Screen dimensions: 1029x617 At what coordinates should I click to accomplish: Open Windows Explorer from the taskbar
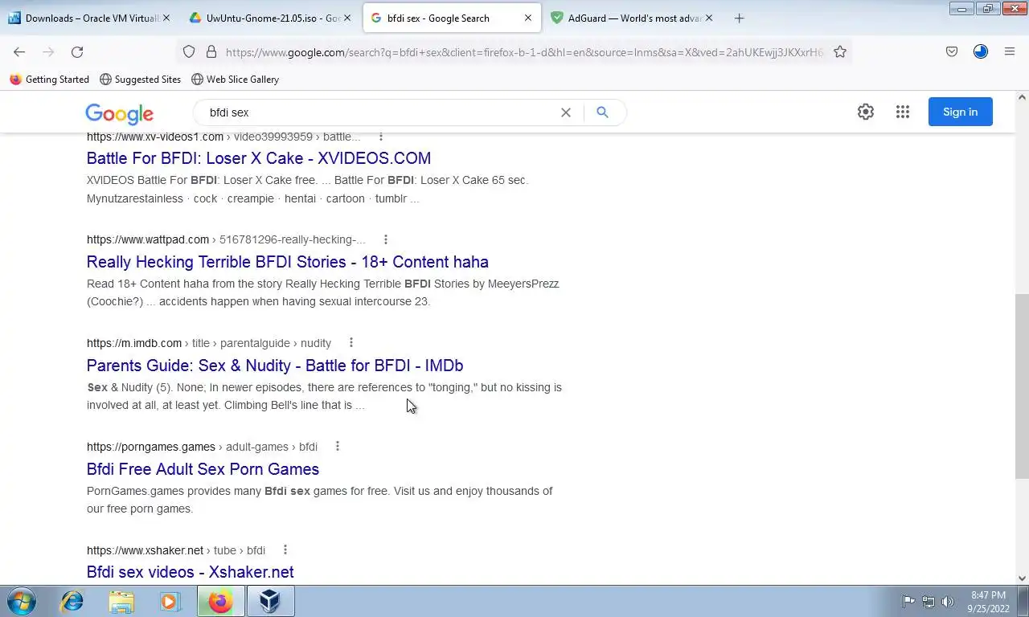121,601
